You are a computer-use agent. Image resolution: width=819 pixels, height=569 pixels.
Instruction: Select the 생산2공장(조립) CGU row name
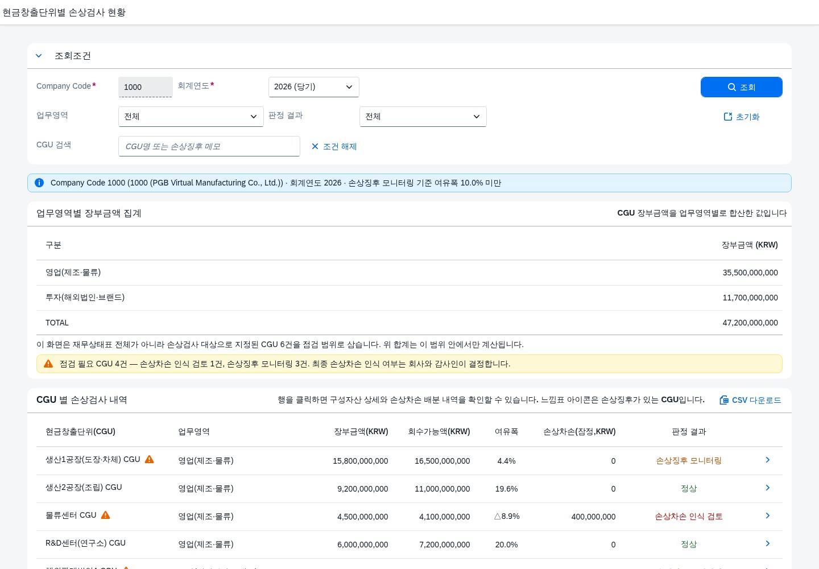click(84, 488)
